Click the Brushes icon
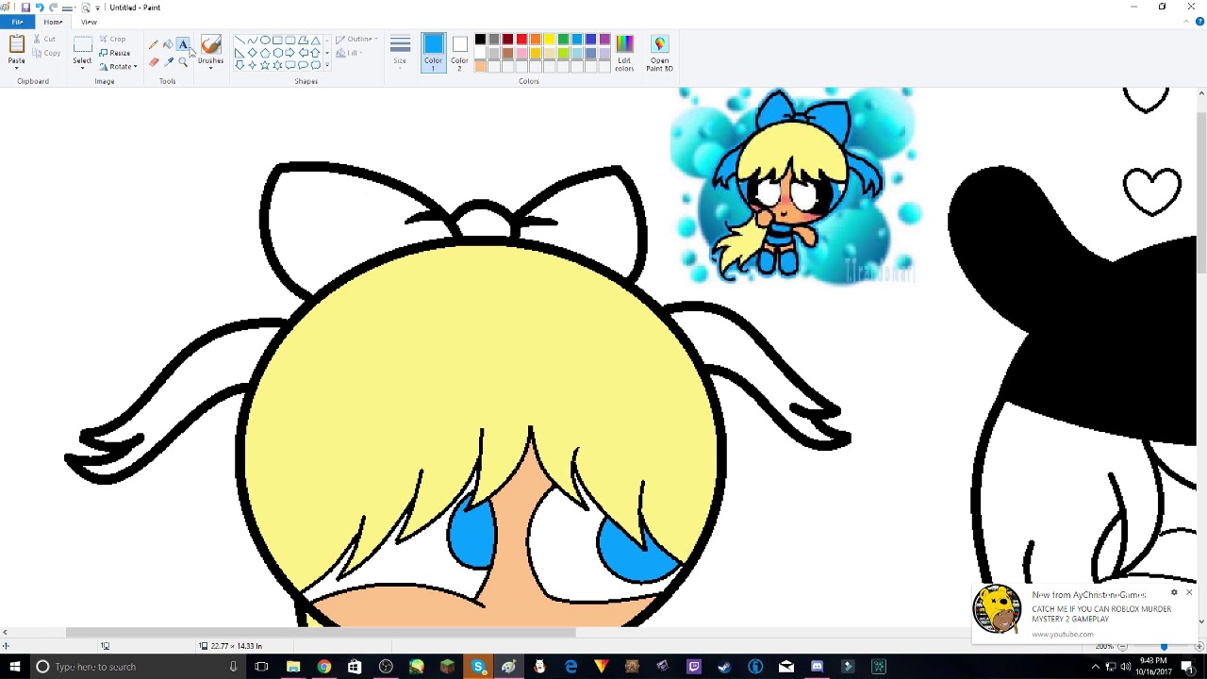Image resolution: width=1207 pixels, height=679 pixels. [210, 45]
